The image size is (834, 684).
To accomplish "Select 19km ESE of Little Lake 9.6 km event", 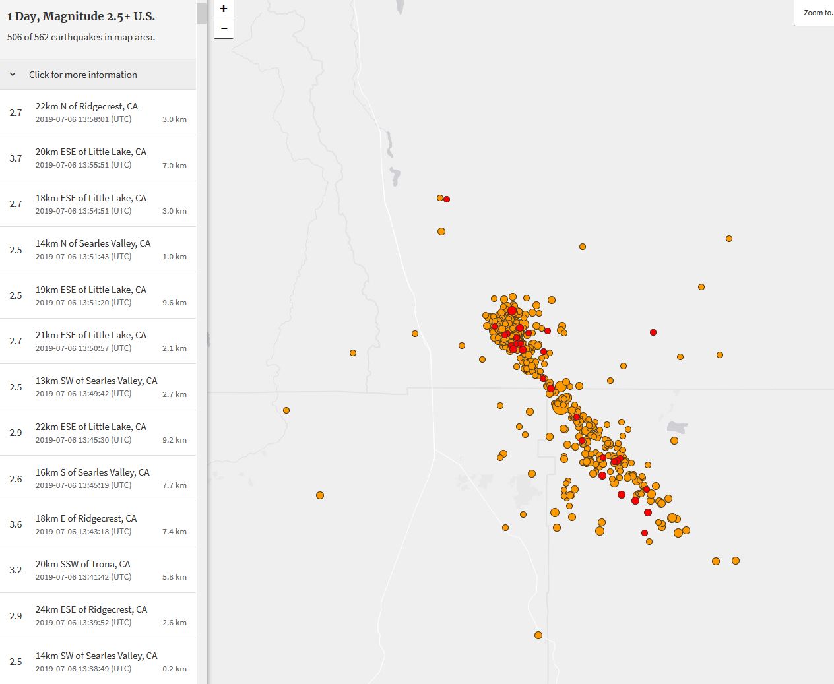I will point(98,295).
